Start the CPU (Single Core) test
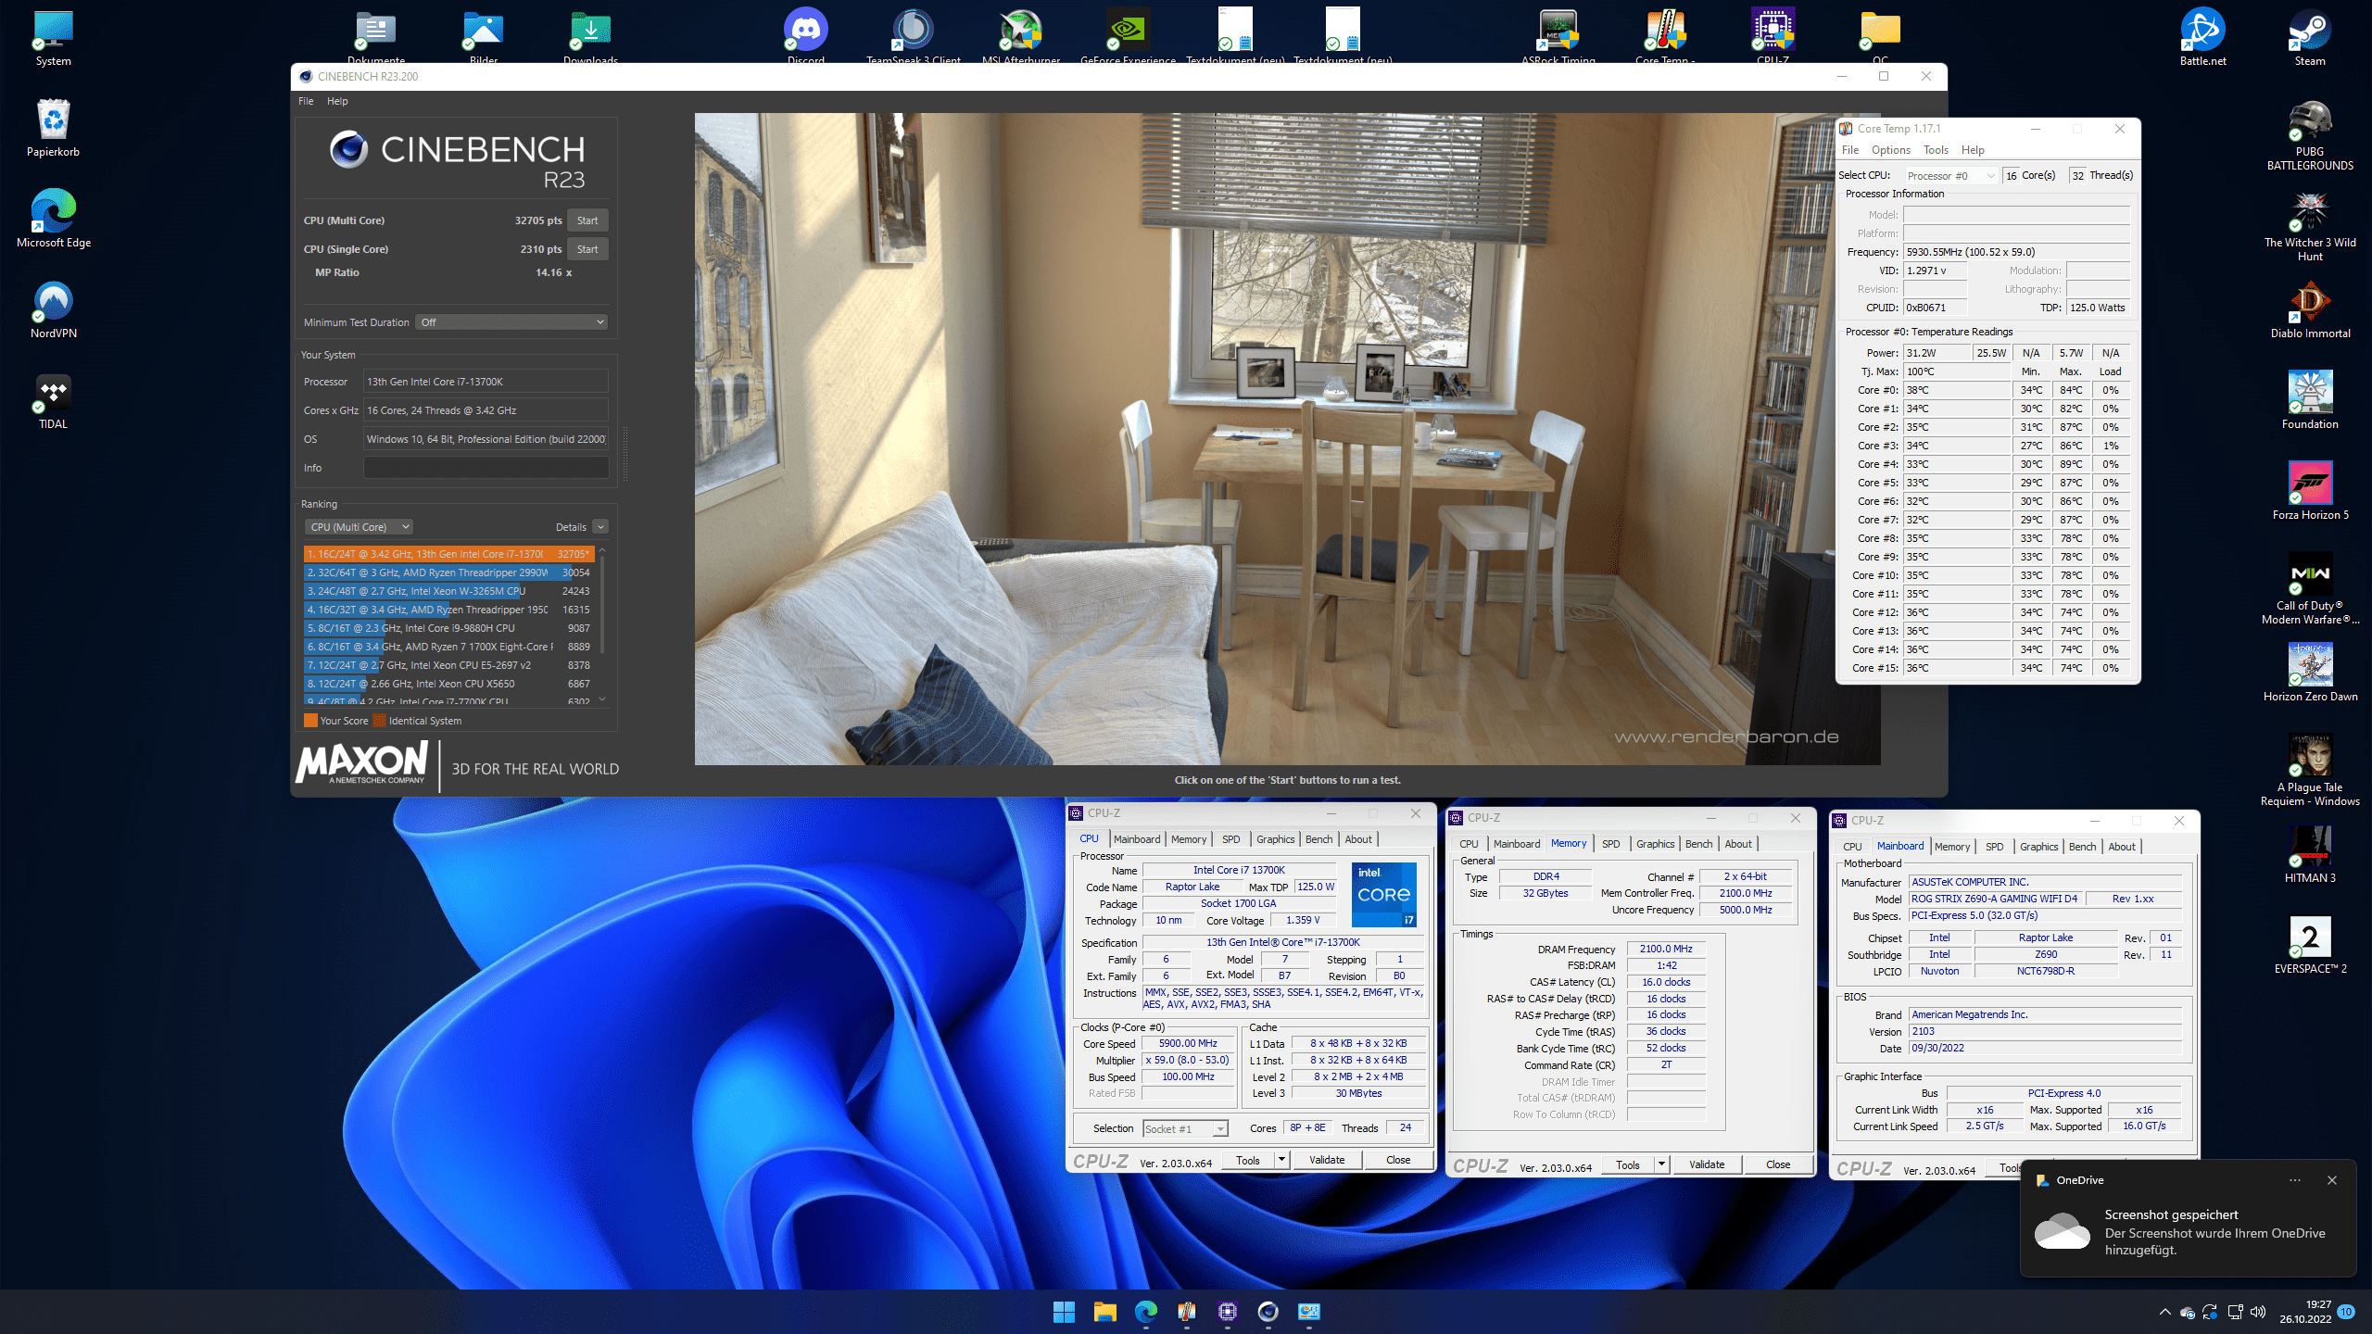The height and width of the screenshot is (1334, 2372). [587, 249]
